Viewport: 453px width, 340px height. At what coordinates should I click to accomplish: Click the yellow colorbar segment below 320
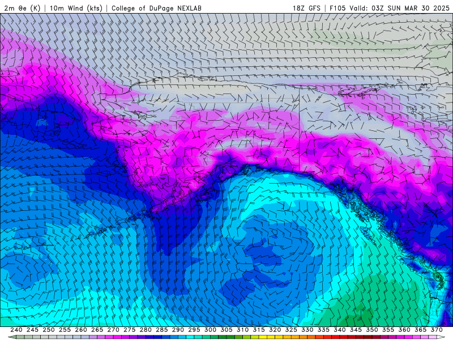pyautogui.click(x=271, y=337)
